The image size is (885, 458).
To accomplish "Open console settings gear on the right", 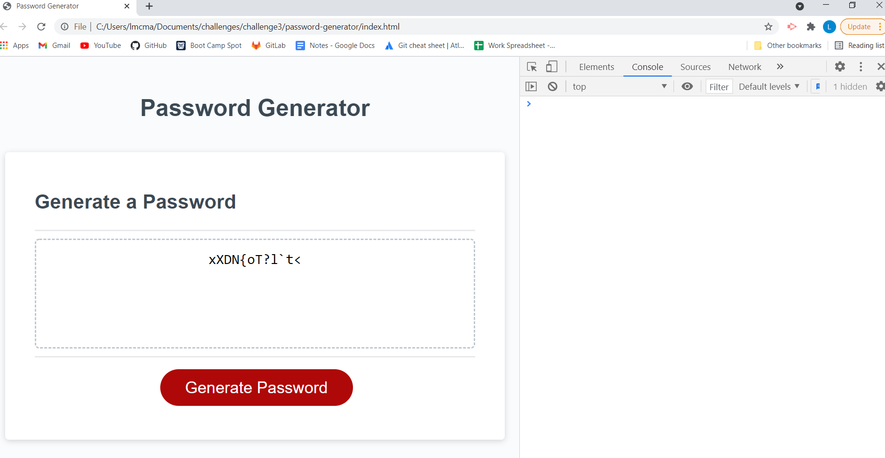I will click(x=881, y=86).
